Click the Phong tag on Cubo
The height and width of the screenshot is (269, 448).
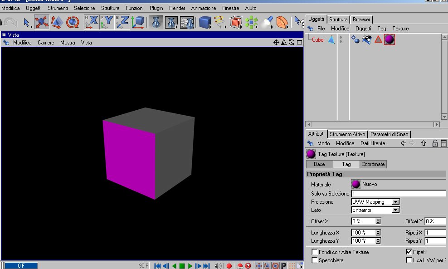tap(355, 39)
